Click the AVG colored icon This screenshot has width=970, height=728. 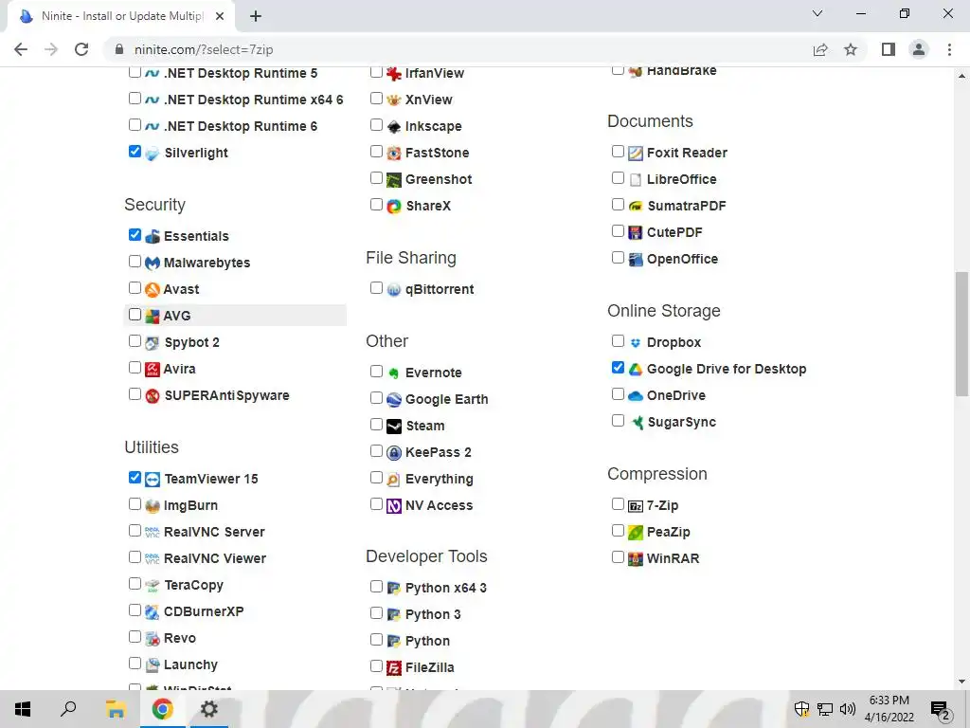click(x=153, y=317)
